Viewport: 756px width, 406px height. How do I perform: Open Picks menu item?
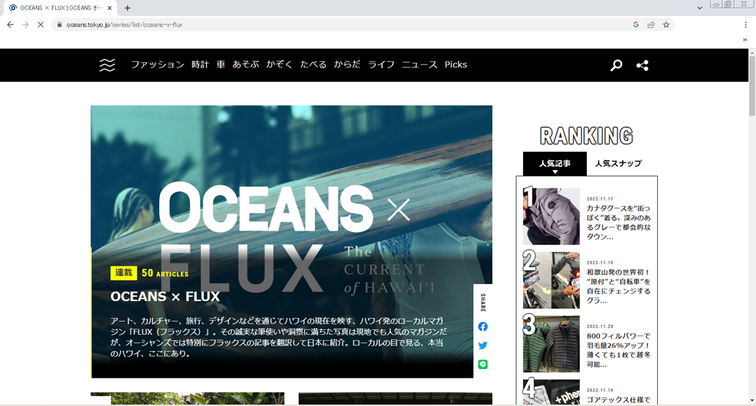tap(456, 64)
